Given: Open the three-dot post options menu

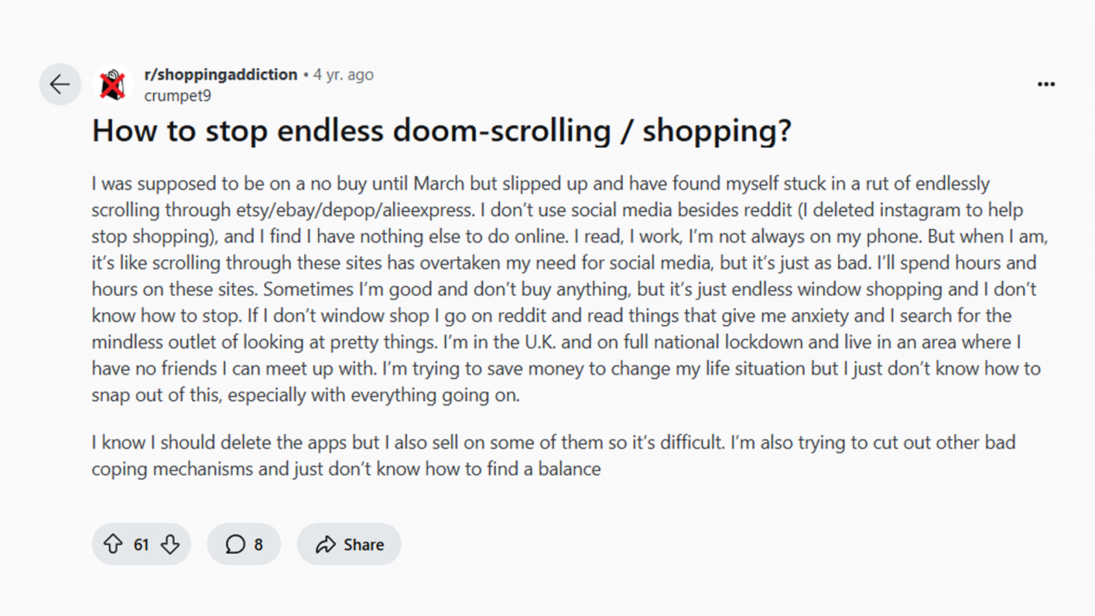Looking at the screenshot, I should click(x=1046, y=84).
